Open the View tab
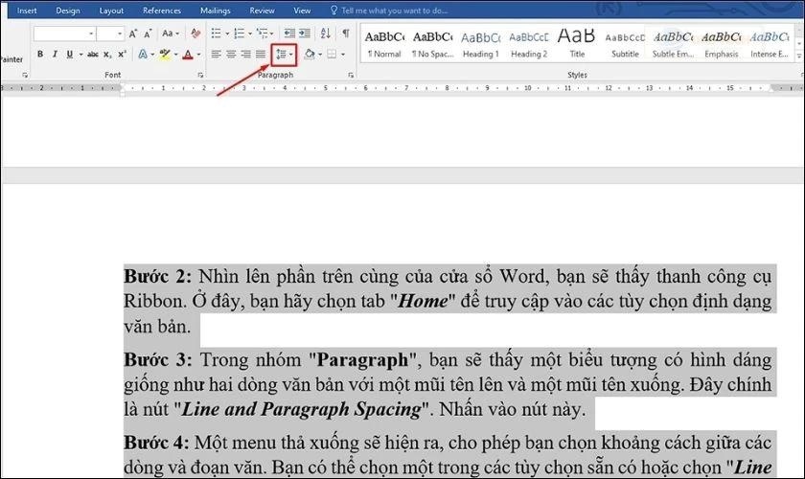 coord(302,11)
